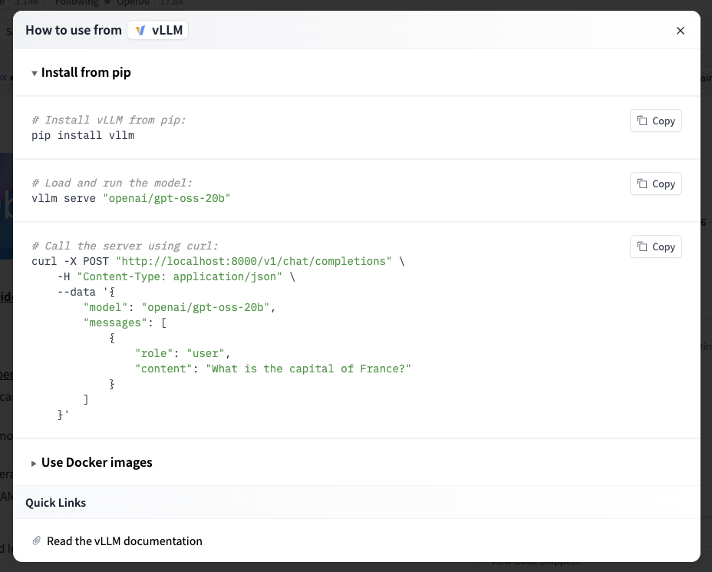Click the vLLM logo icon in header

[140, 31]
